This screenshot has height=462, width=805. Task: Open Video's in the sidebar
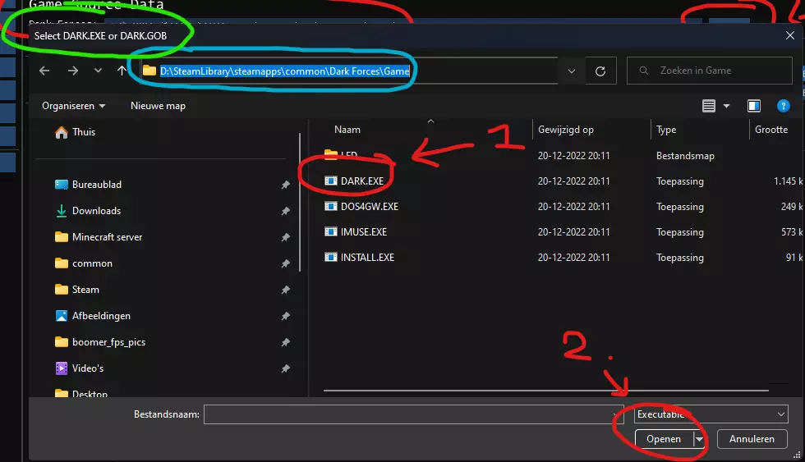[x=79, y=368]
